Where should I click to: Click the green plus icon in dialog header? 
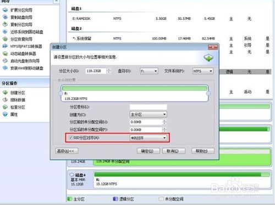click(208, 58)
